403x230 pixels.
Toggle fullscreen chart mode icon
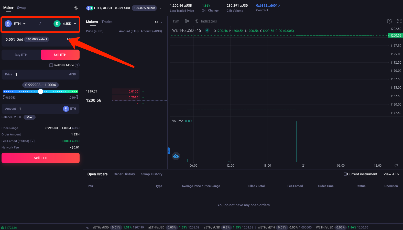pos(399,21)
